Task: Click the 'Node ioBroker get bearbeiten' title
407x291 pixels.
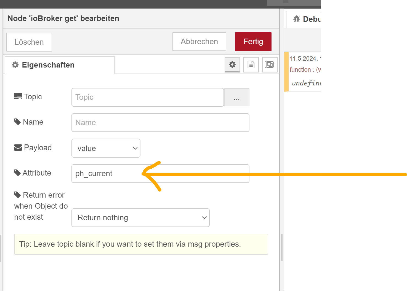Action: point(63,18)
